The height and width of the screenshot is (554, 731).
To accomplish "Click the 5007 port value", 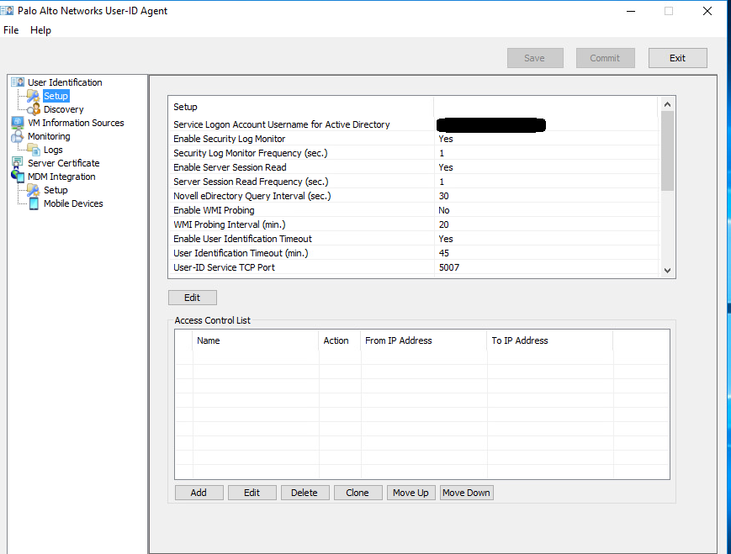I will coord(449,267).
